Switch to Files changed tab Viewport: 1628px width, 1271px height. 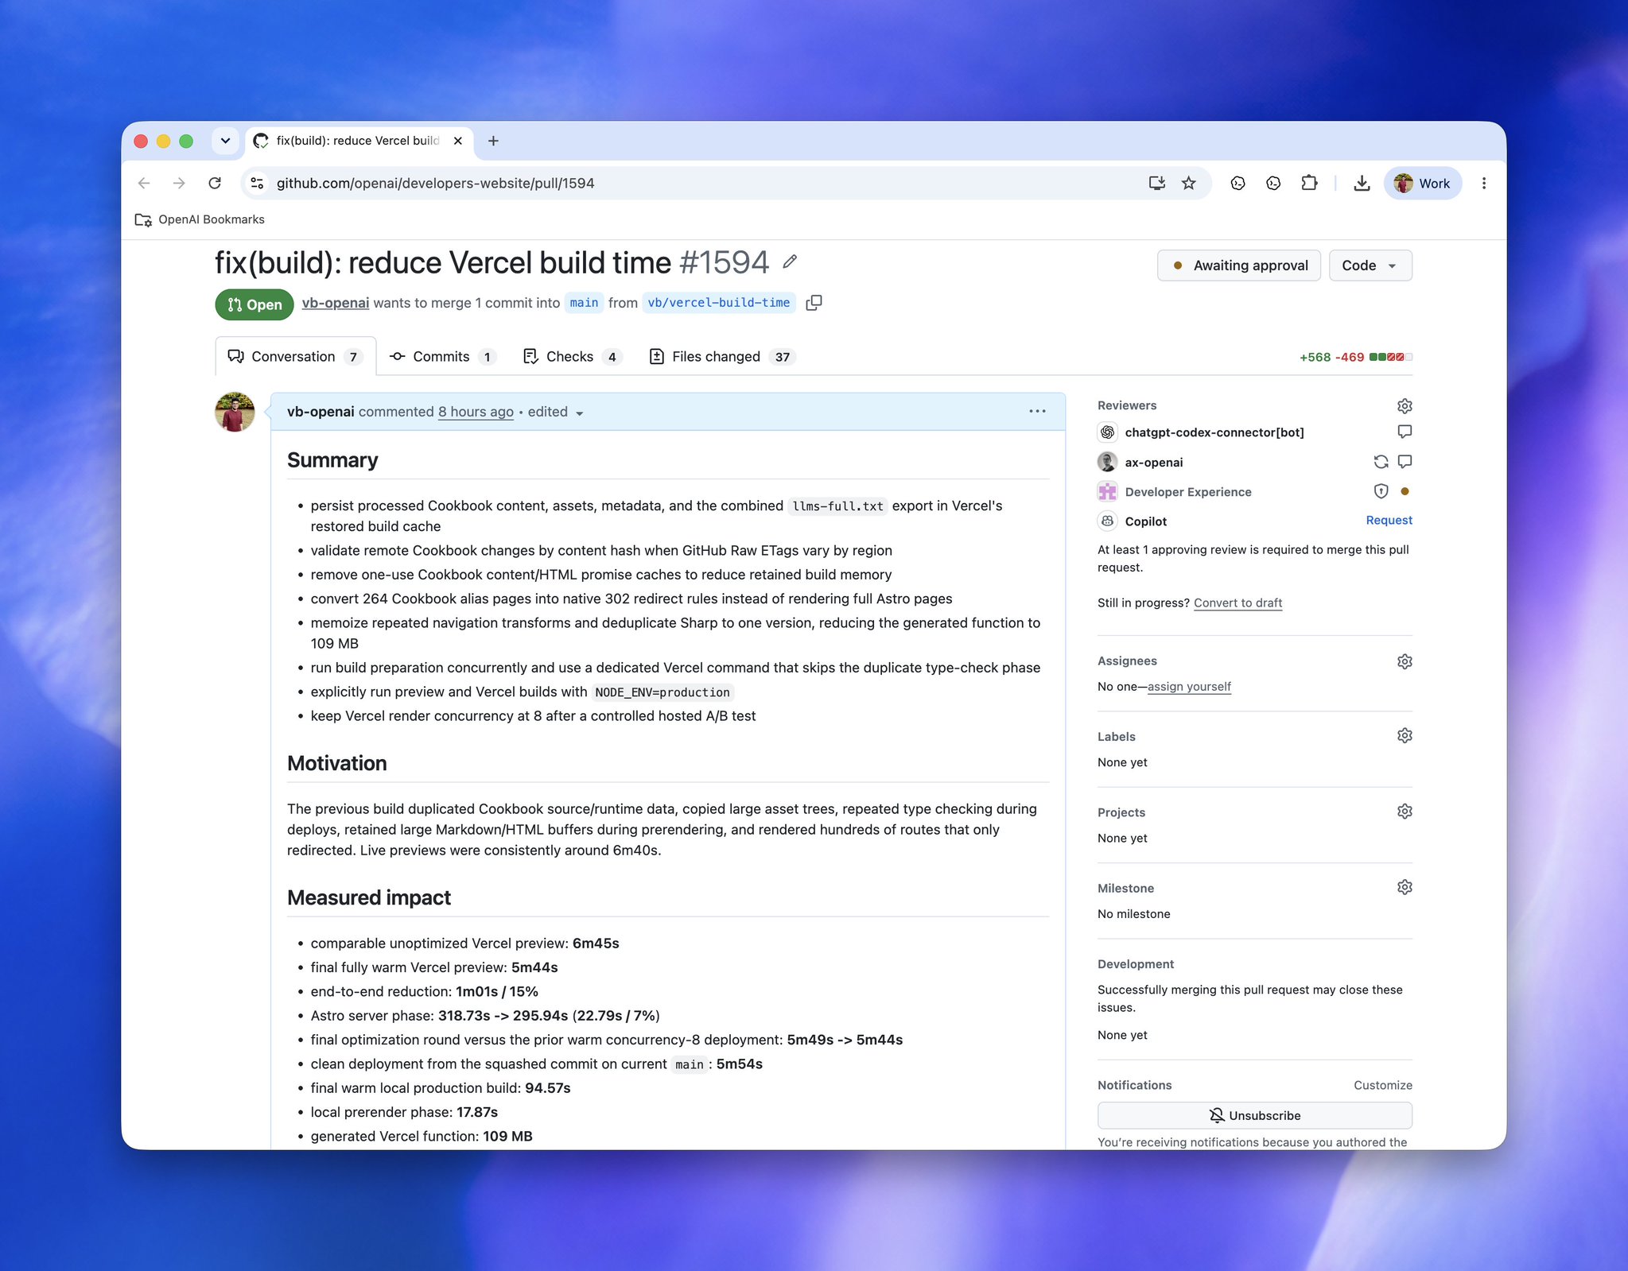[722, 356]
